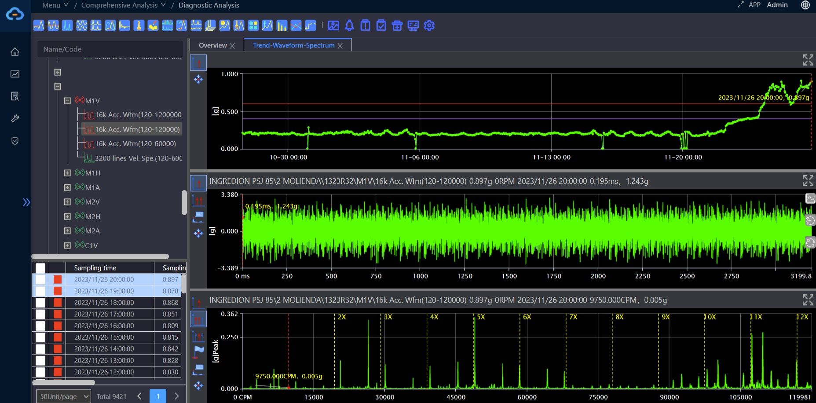Switch to the Overview tab

[x=213, y=45]
